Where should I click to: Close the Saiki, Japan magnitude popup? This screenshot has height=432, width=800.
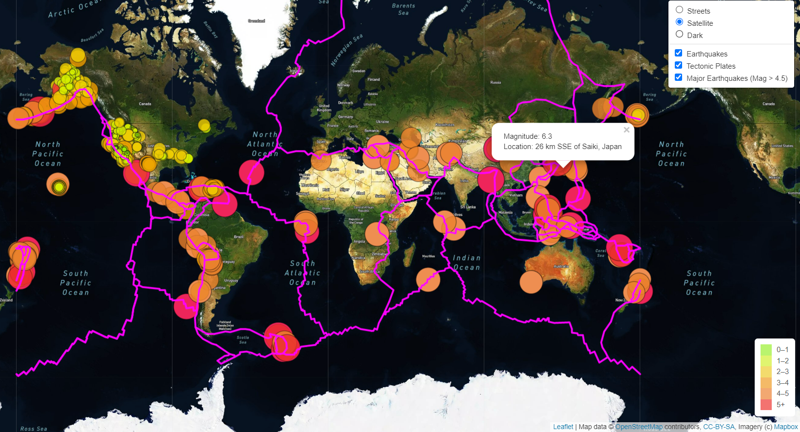click(x=627, y=130)
